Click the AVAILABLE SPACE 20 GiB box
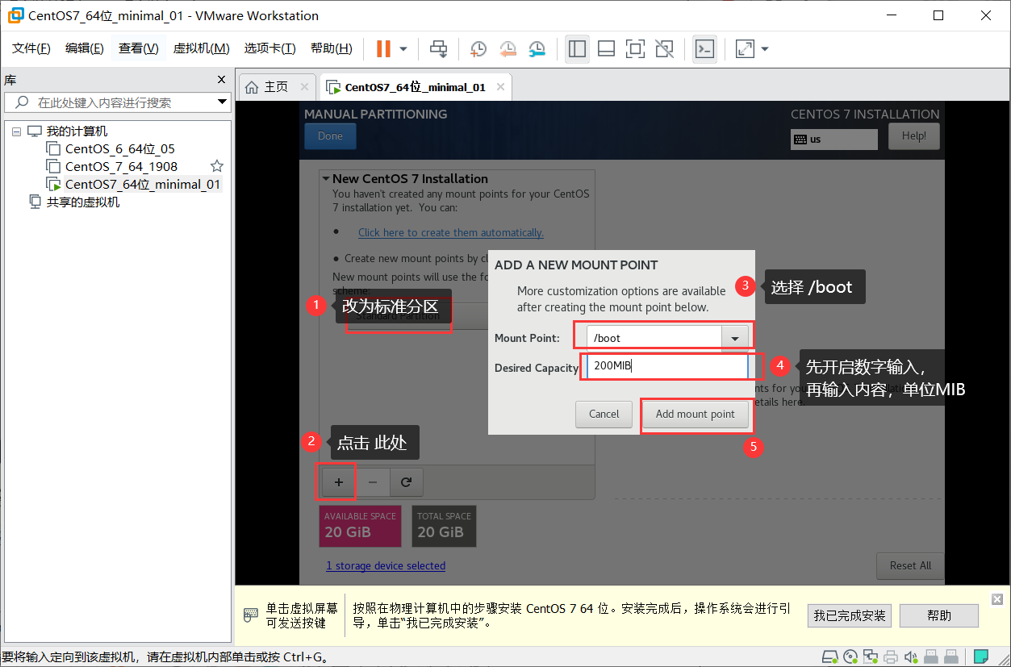This screenshot has width=1011, height=667. (361, 526)
